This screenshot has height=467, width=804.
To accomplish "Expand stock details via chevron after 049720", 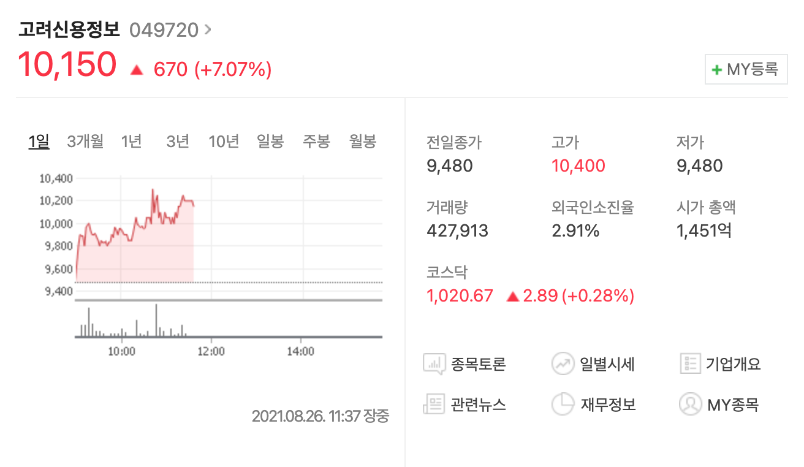I will [x=208, y=29].
